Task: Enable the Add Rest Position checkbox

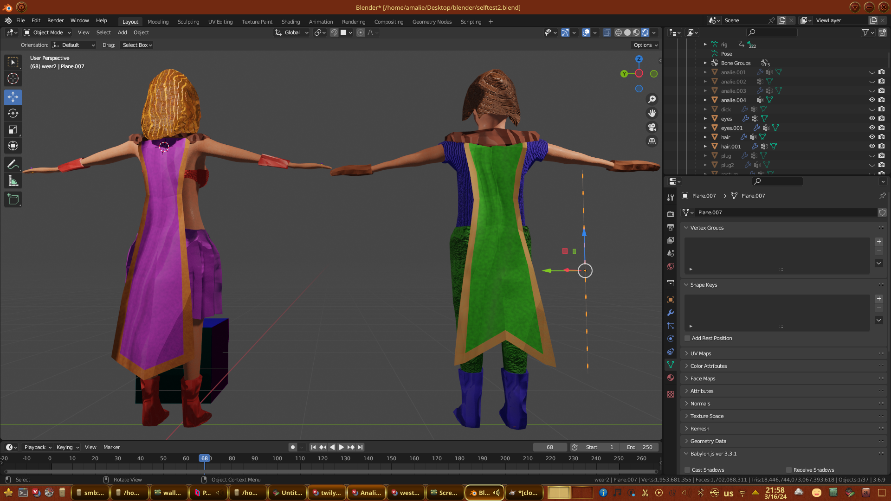Action: tap(687, 338)
